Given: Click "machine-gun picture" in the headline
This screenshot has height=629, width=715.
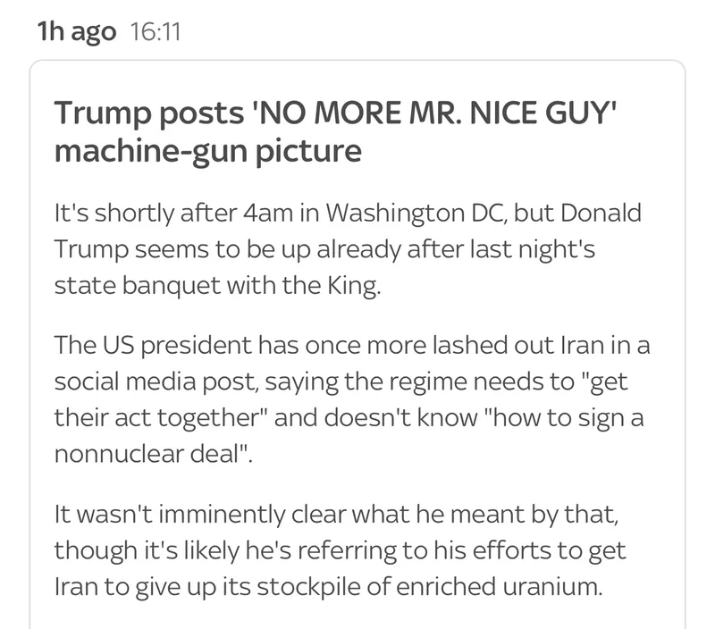Looking at the screenshot, I should (207, 151).
